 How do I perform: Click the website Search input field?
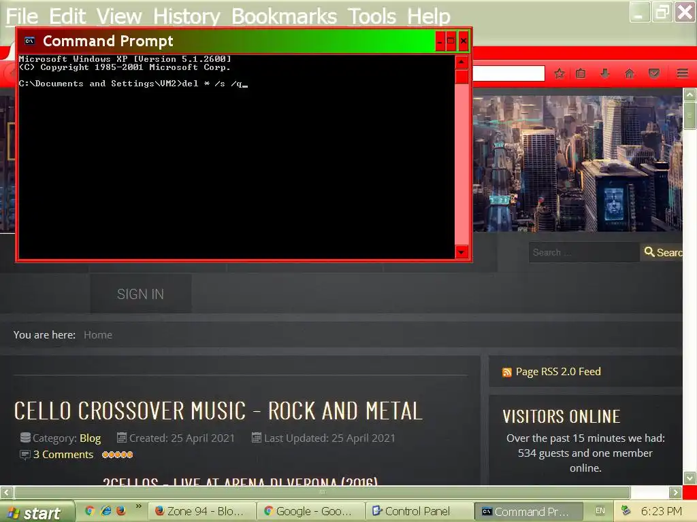(583, 253)
